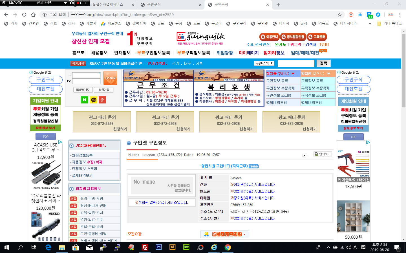Click the orange LOGIN button
406x253 pixels.
point(110,78)
